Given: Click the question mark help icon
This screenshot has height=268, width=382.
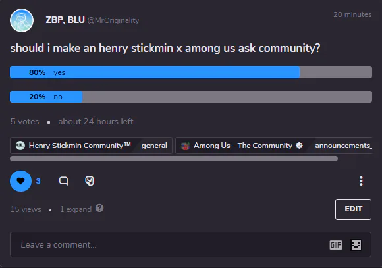Looking at the screenshot, I should (99, 208).
